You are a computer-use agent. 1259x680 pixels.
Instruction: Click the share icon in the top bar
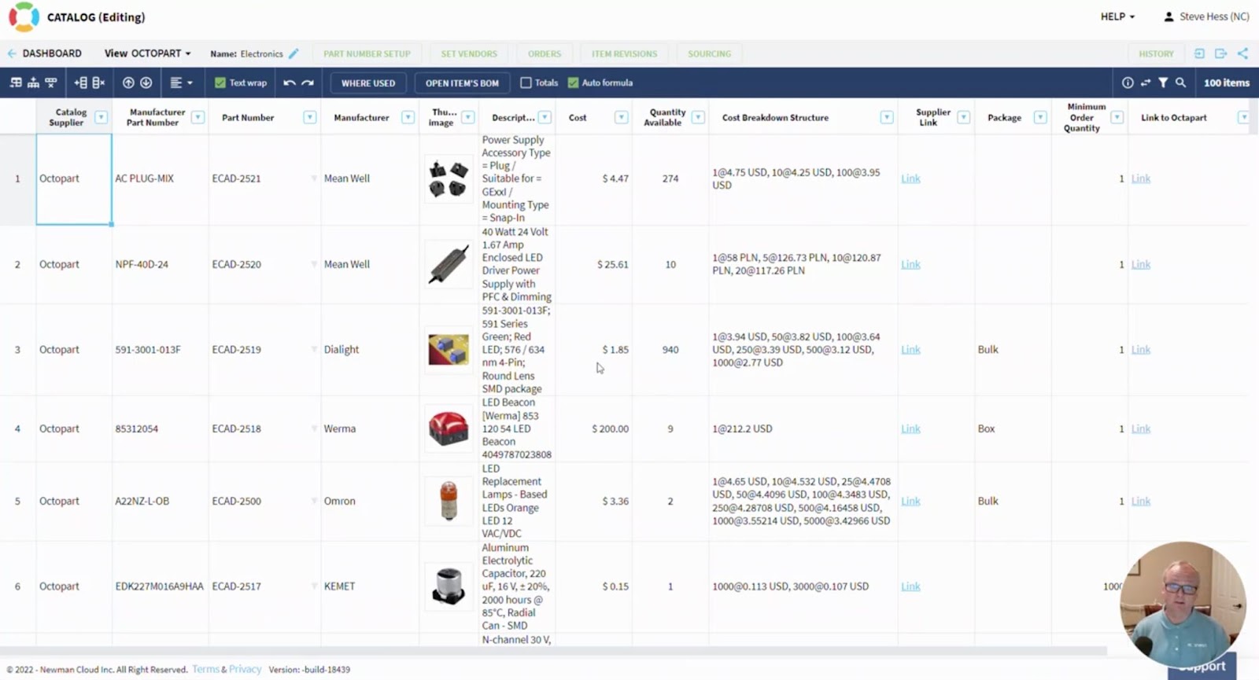click(1242, 53)
